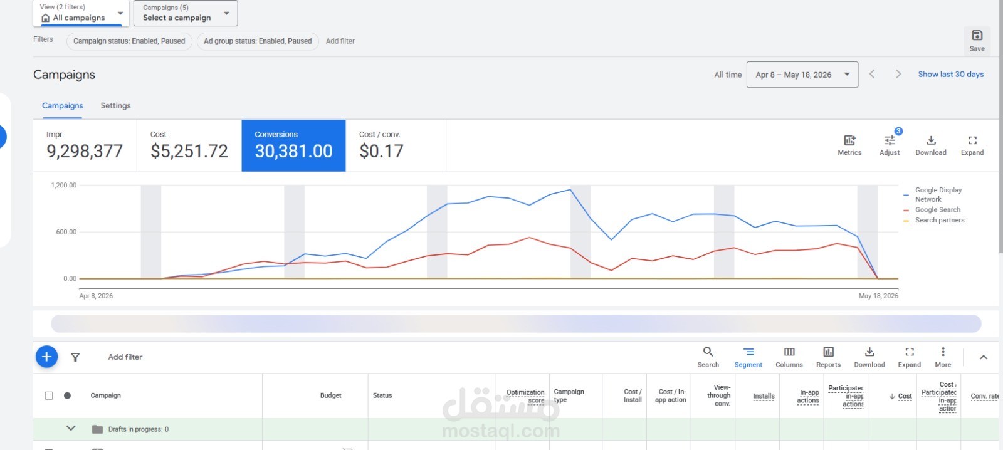Open the Select a campaign dropdown
The image size is (1003, 450).
[186, 13]
